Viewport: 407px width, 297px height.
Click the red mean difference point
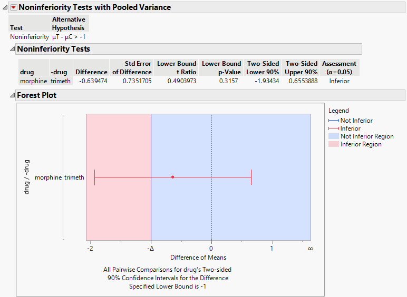[x=172, y=177]
